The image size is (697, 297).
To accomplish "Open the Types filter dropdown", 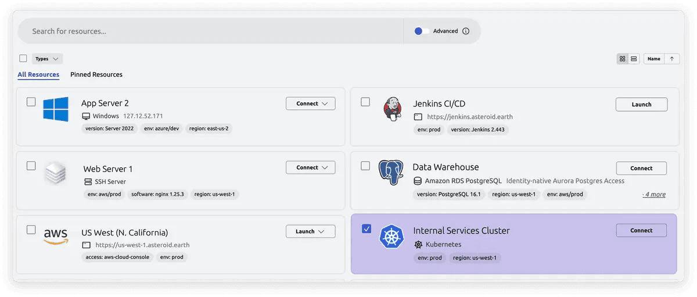I will click(47, 59).
